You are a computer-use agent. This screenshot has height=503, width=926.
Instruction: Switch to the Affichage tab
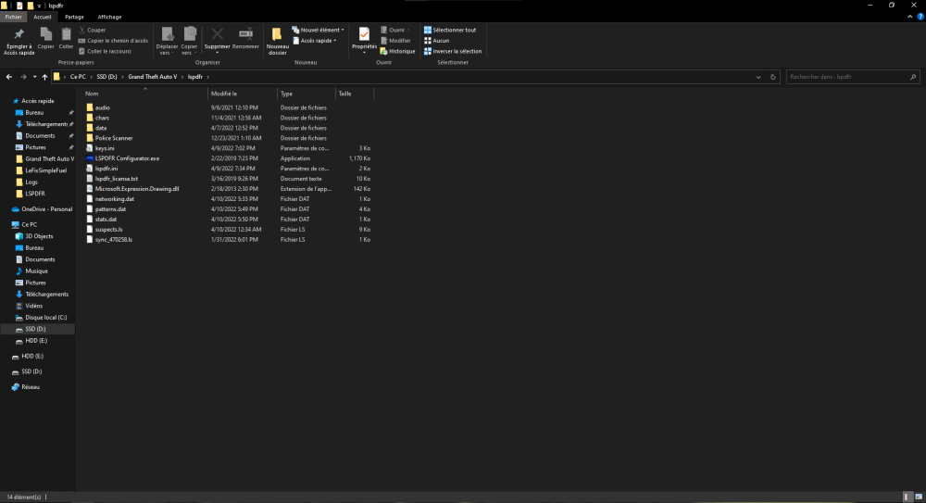click(109, 18)
